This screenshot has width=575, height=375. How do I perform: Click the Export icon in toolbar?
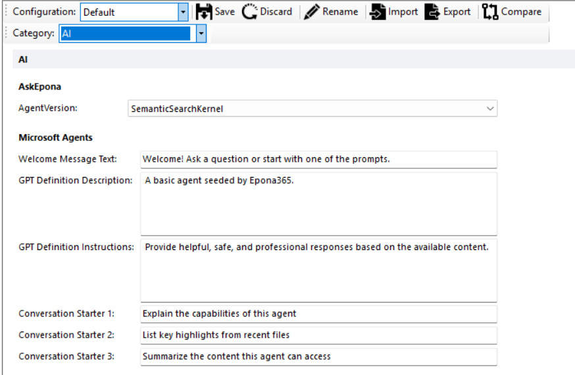coord(432,12)
